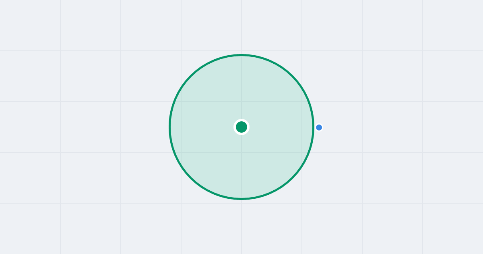Viewport: 483px width, 254px height.
Task: Select the blue radius handle dot
Action: [x=319, y=127]
